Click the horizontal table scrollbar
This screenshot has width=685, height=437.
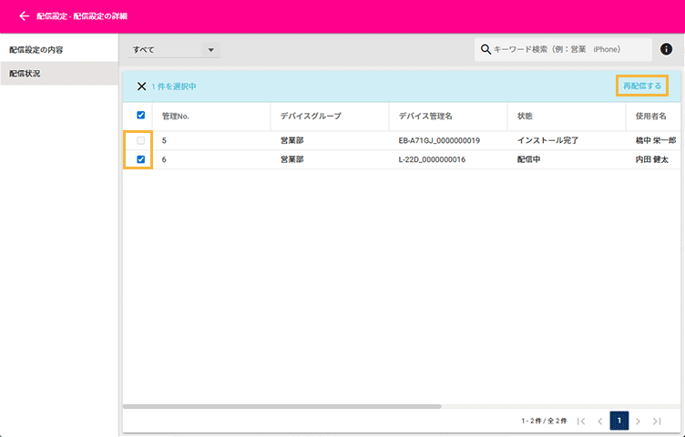[282, 406]
